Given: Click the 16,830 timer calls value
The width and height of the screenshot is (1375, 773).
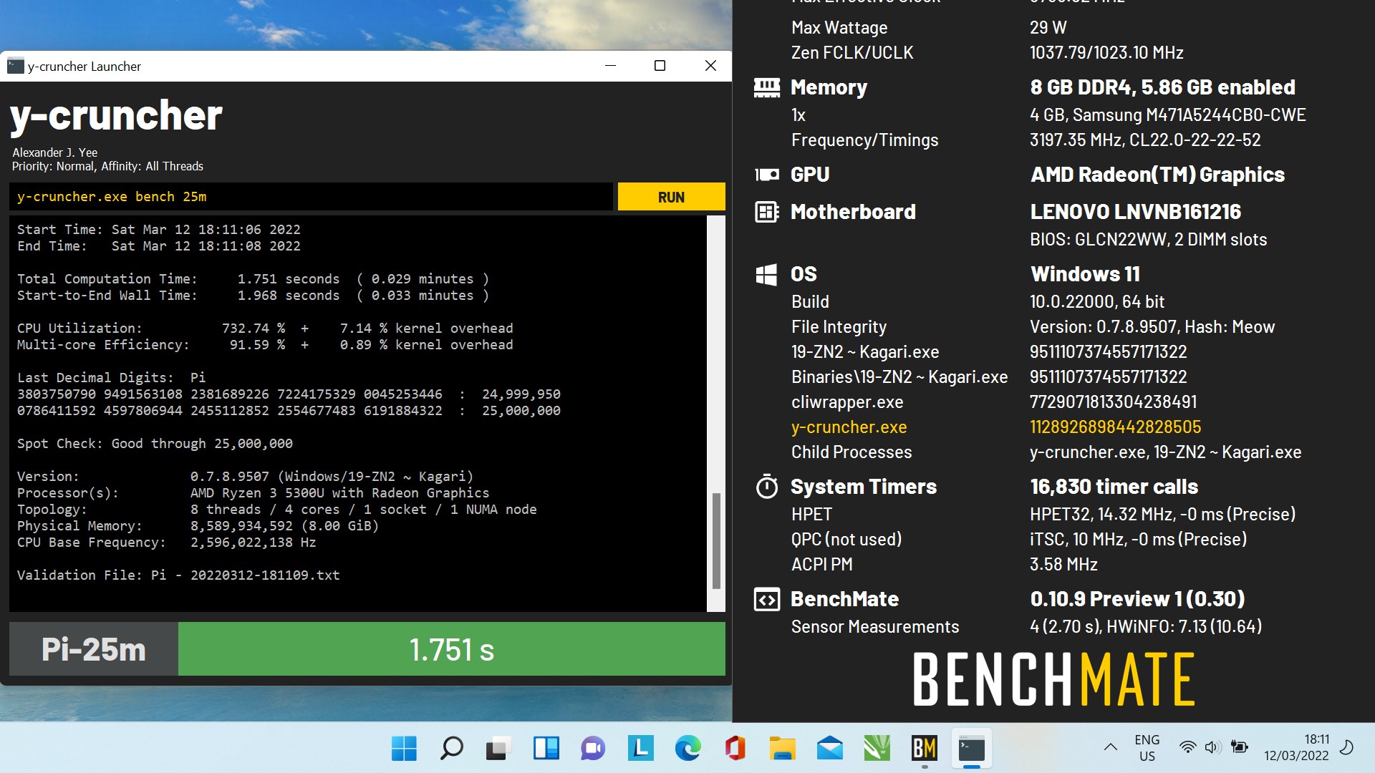Looking at the screenshot, I should (x=1114, y=487).
